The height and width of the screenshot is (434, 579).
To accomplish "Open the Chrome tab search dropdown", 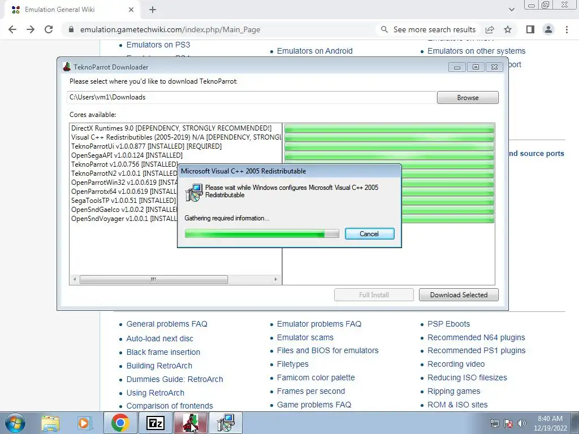I will coord(511,10).
